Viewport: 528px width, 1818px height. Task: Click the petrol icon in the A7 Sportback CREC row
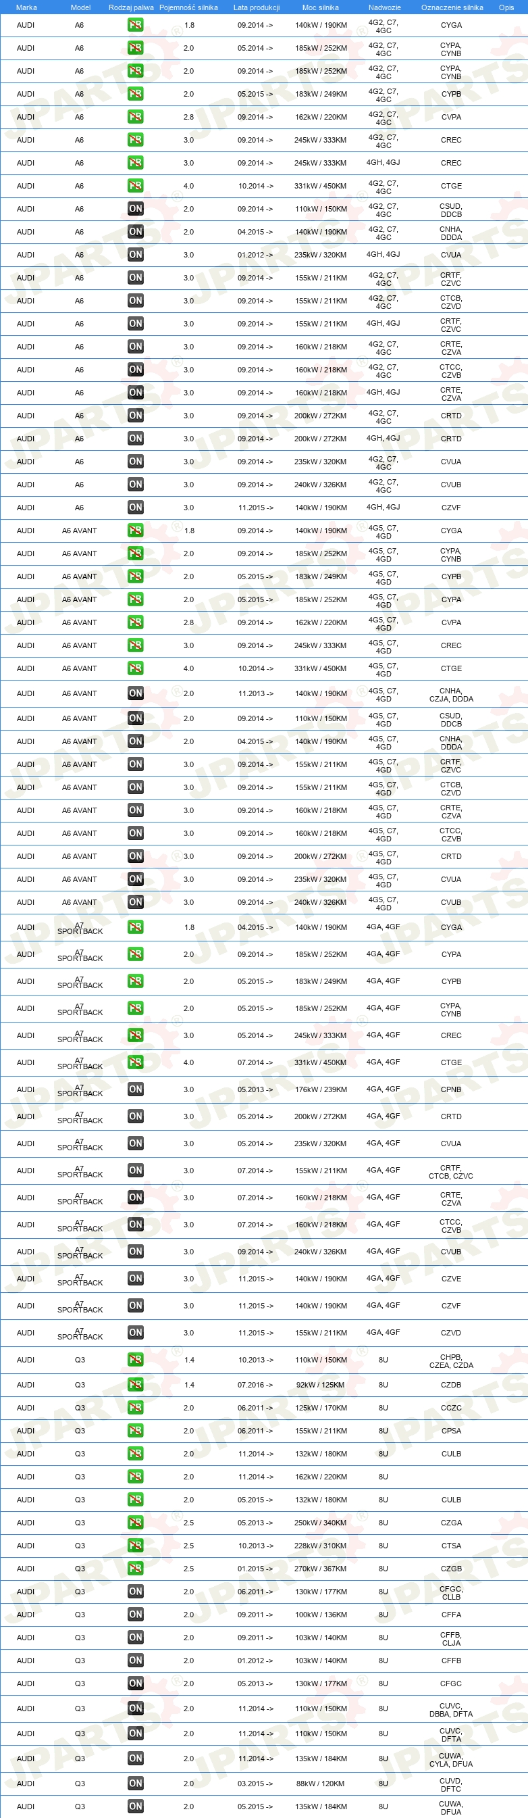135,1035
